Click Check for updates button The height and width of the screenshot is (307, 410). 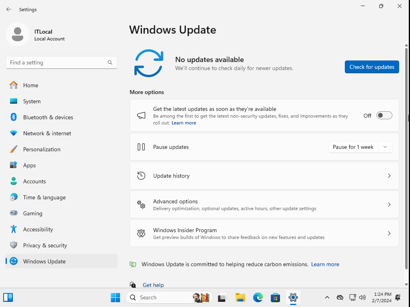tap(372, 67)
